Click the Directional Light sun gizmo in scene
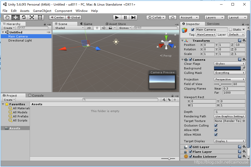This screenshot has height=167, width=251. (x=116, y=42)
